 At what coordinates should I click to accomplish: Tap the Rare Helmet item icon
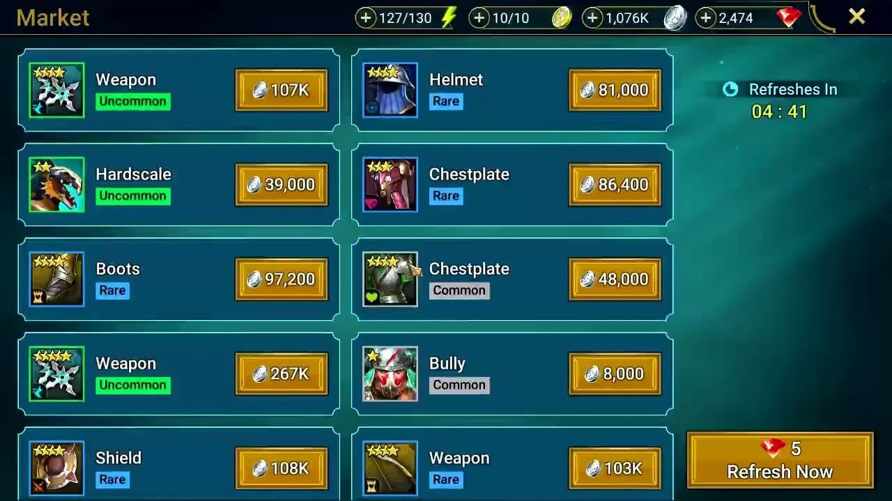tap(390, 90)
